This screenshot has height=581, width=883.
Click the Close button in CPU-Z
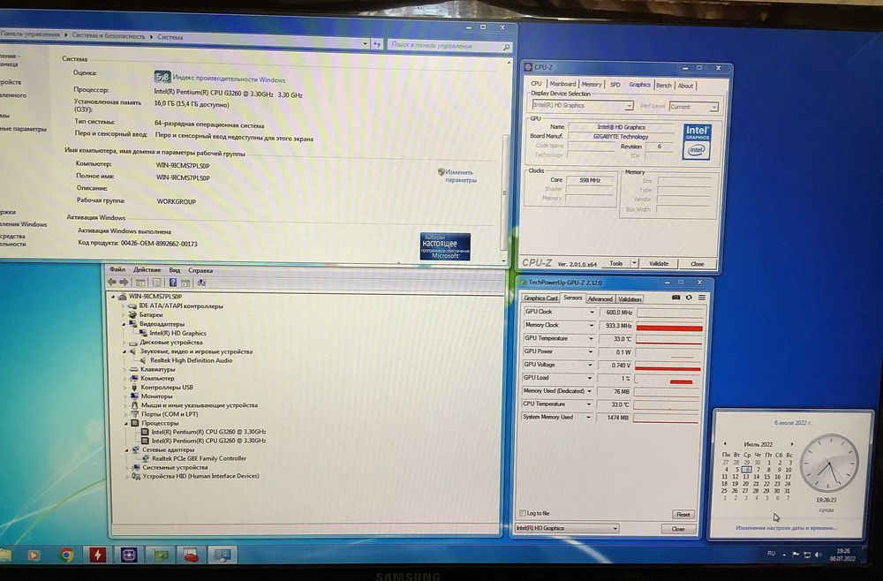pyautogui.click(x=698, y=263)
